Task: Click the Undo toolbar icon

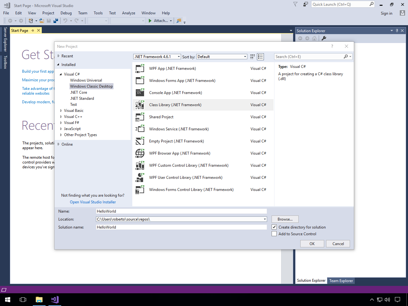Action: coord(65,21)
